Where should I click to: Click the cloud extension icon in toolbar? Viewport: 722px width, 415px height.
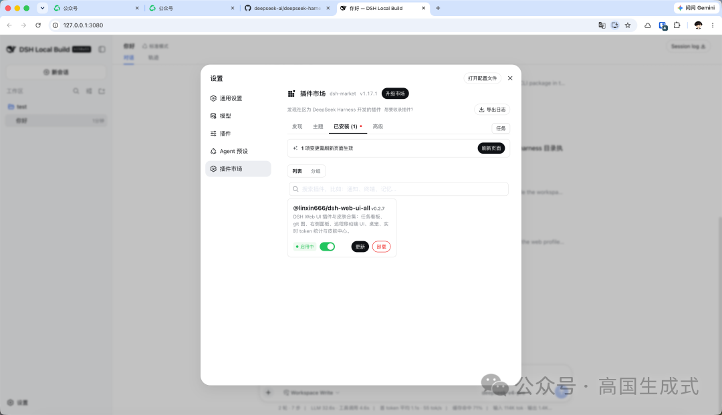pos(647,25)
